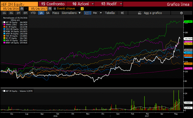This screenshot has width=193, height=118.
Task: Click the 1913 HK Equity blue color swatch
Action: point(4,29)
